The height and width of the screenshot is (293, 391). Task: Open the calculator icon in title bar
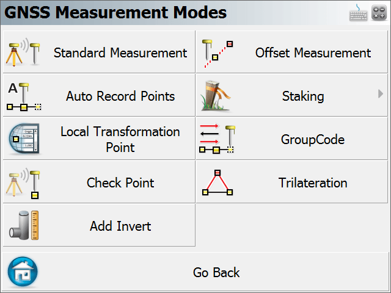coord(379,13)
